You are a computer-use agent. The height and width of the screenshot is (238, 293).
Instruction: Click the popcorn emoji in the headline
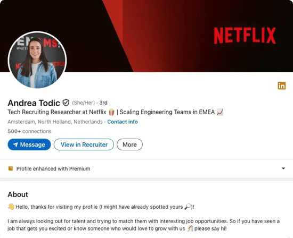tap(111, 112)
